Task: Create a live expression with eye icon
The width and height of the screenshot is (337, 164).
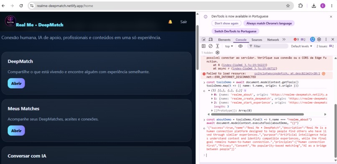Action: 240,46
